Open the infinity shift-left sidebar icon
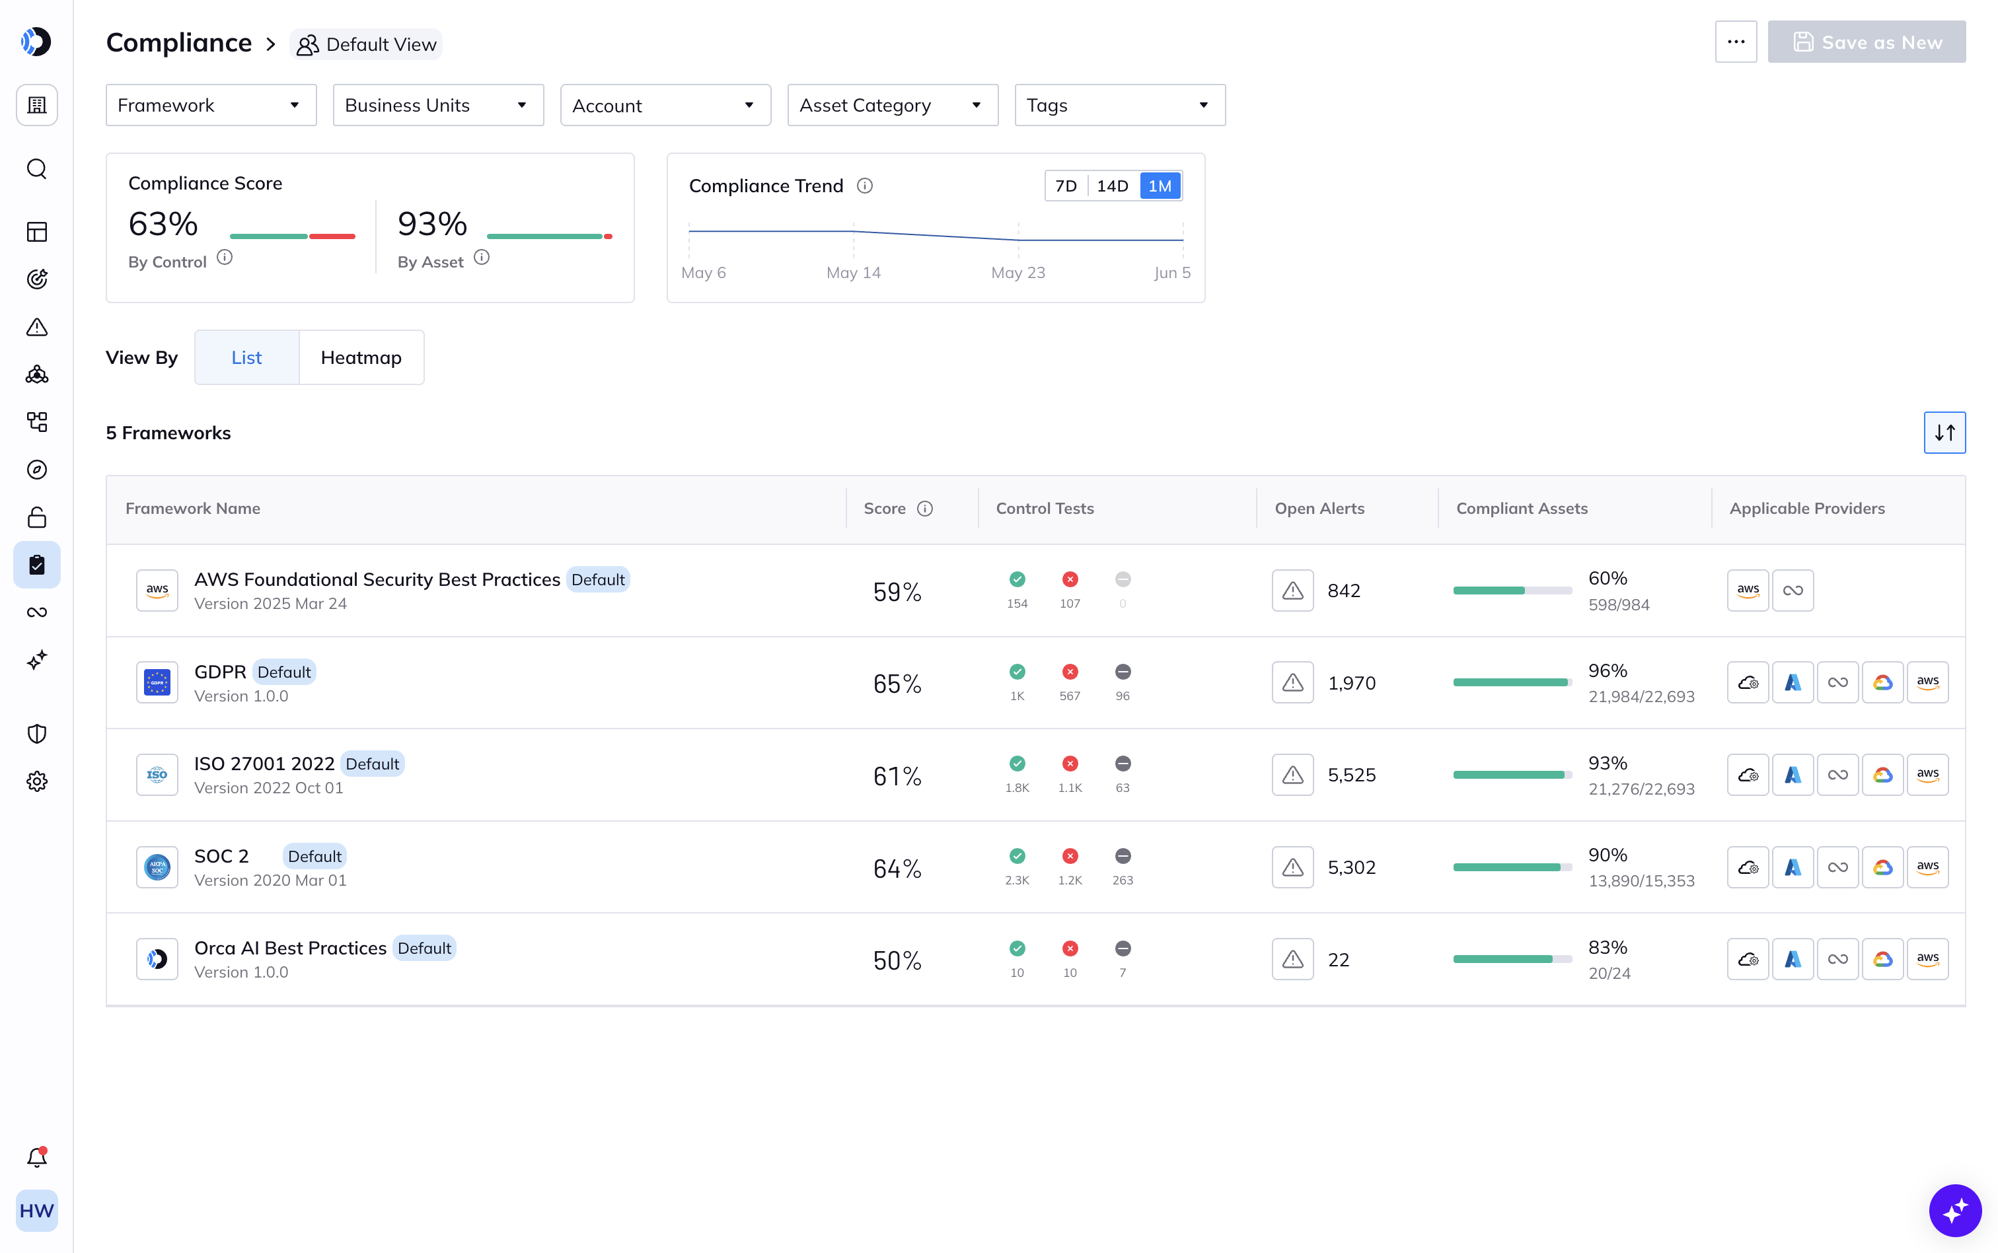Viewport: 1998px width, 1253px height. [x=36, y=612]
